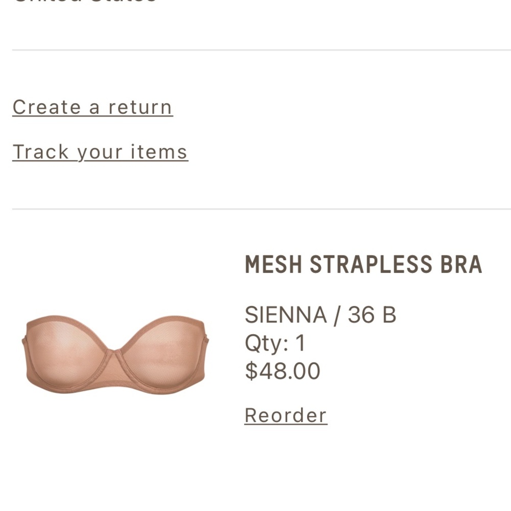Click the $48.00 price label

pos(282,370)
